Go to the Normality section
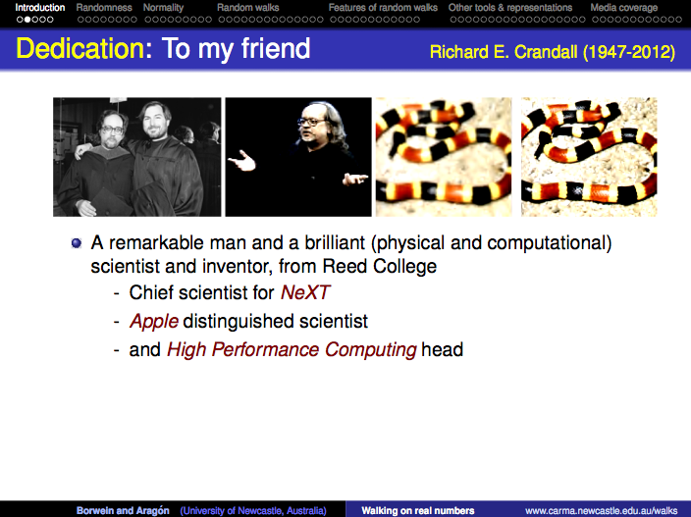691x517 pixels. click(x=163, y=7)
